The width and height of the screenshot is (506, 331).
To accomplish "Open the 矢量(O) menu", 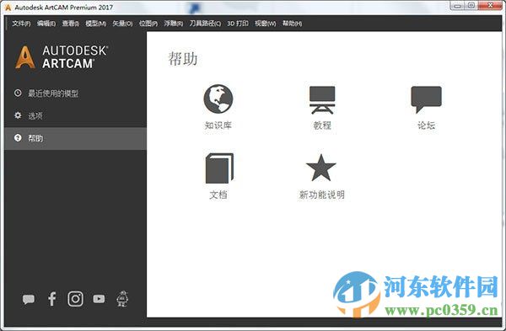I will click(122, 24).
